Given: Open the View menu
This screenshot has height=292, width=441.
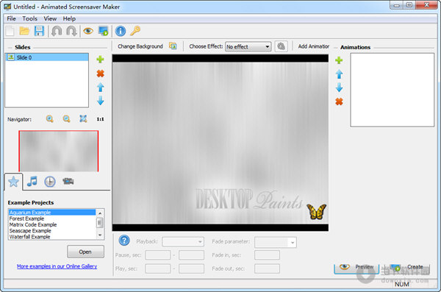Looking at the screenshot, I should tap(50, 18).
